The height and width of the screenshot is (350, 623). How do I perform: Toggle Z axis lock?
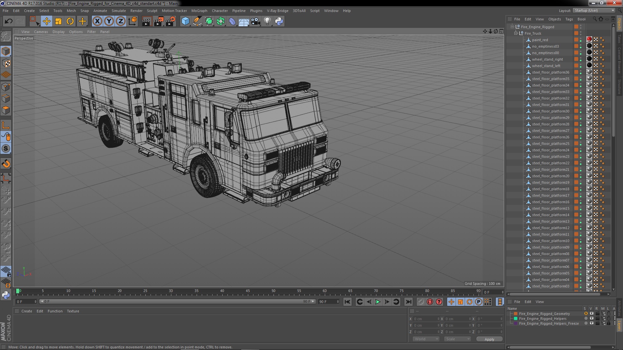[121, 21]
